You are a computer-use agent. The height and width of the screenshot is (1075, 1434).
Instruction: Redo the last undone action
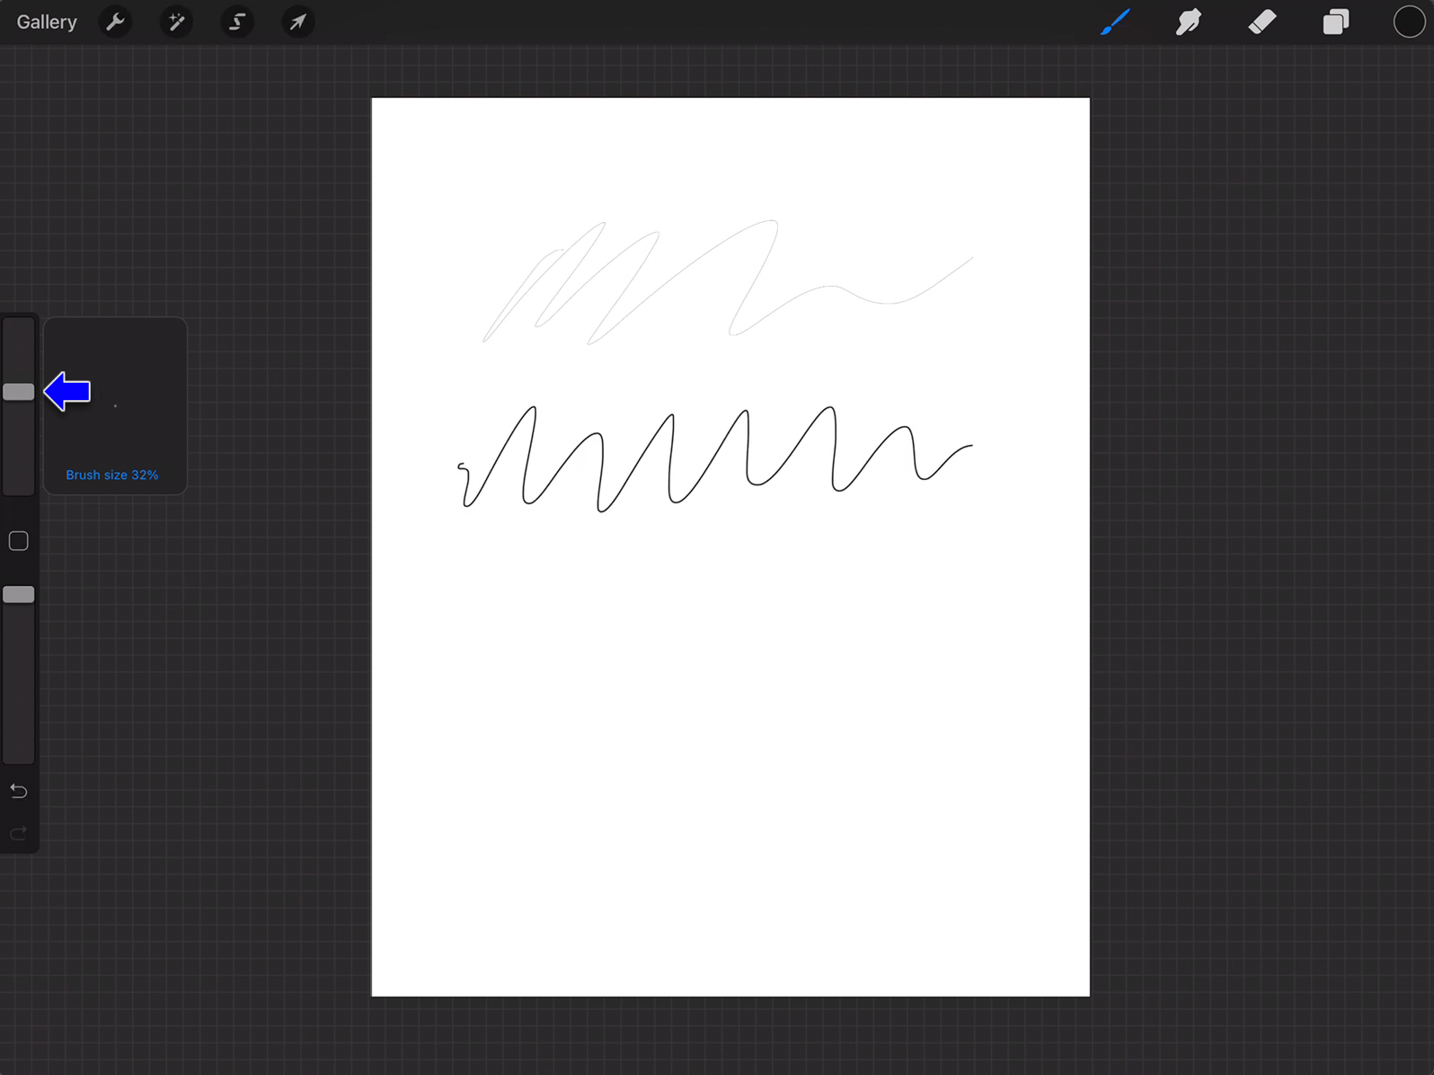[19, 833]
